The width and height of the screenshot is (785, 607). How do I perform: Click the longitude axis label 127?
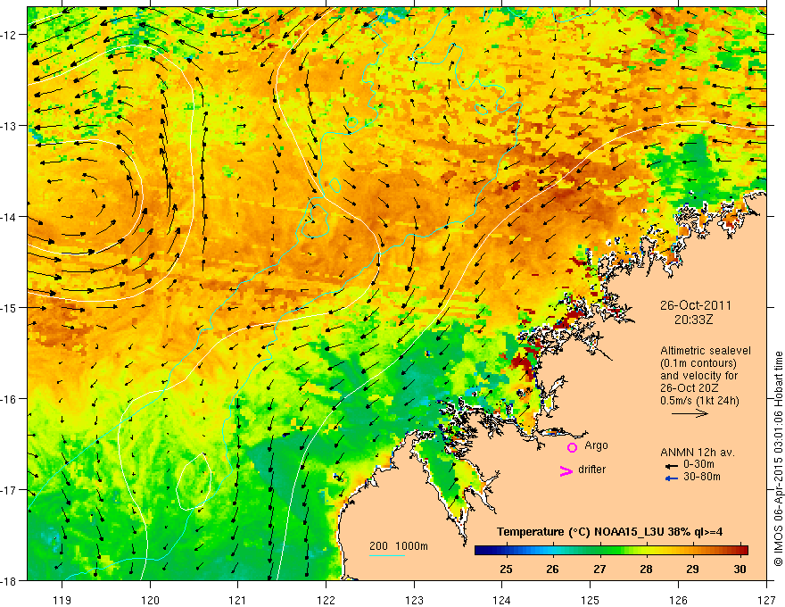[x=766, y=600]
